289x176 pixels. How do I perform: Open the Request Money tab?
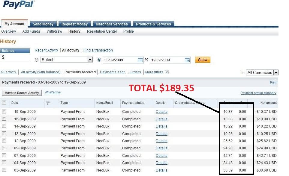click(x=74, y=24)
